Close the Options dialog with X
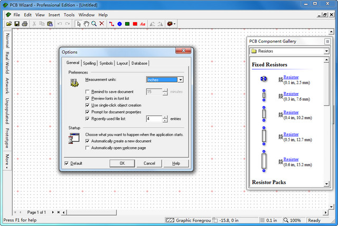Screen dimensions: 338x226 pyautogui.click(x=183, y=51)
